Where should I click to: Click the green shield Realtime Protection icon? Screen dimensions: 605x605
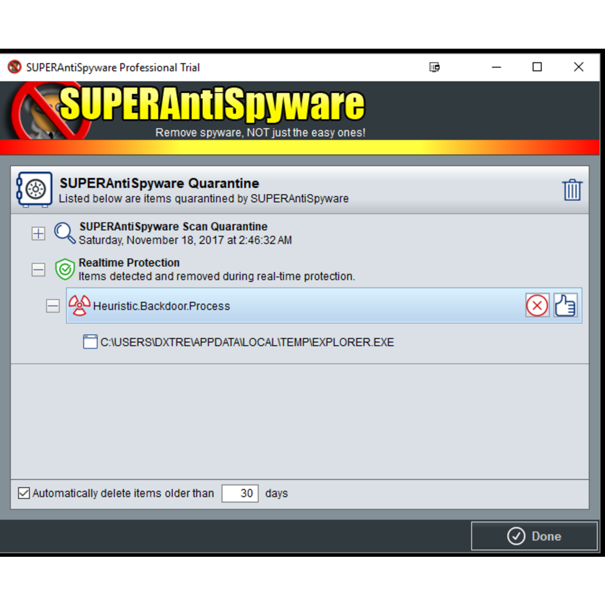[65, 269]
